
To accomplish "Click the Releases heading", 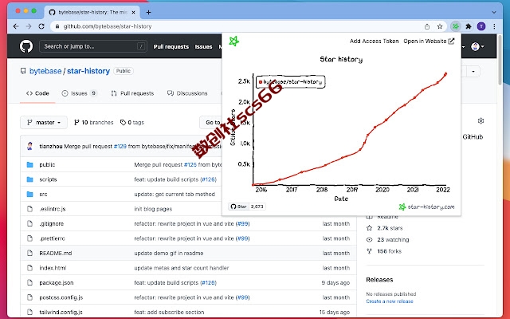I will tap(379, 280).
